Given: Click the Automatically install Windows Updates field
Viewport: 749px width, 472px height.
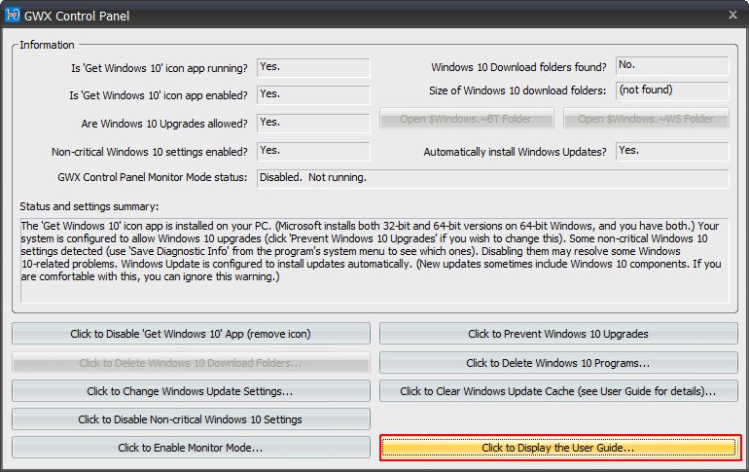Looking at the screenshot, I should [672, 151].
